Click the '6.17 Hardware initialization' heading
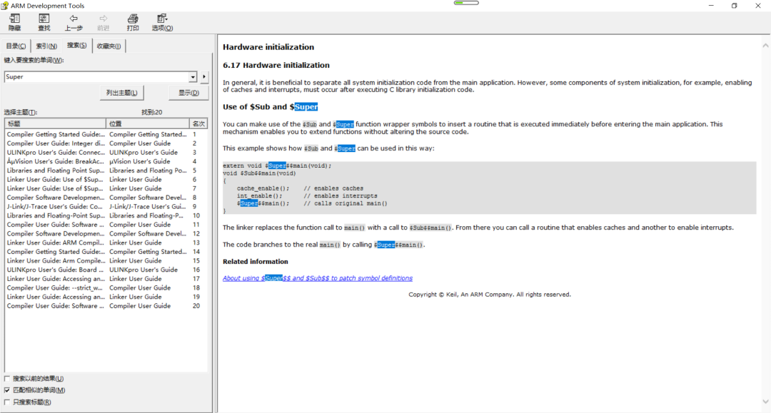The width and height of the screenshot is (771, 413). point(276,66)
